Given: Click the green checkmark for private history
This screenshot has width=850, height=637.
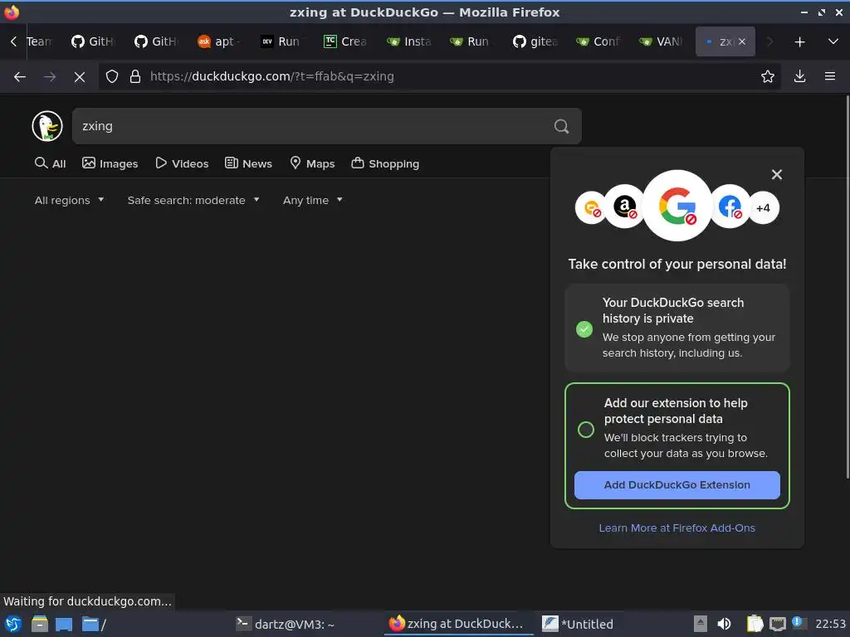Looking at the screenshot, I should tap(584, 329).
